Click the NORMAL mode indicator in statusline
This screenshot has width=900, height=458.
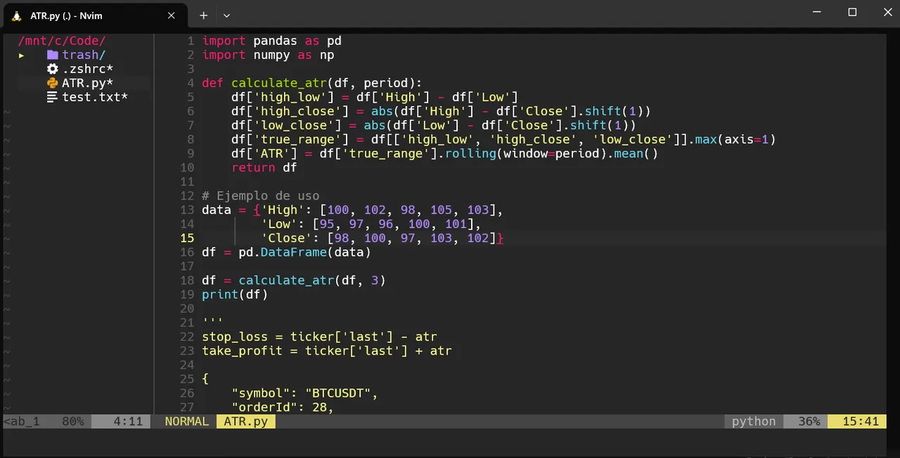click(186, 421)
